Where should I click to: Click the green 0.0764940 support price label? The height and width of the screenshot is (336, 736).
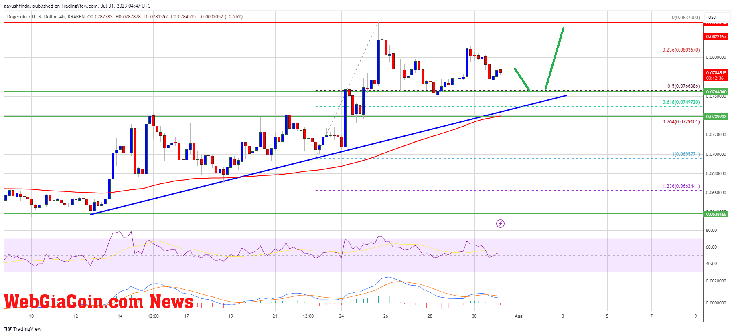tap(716, 92)
